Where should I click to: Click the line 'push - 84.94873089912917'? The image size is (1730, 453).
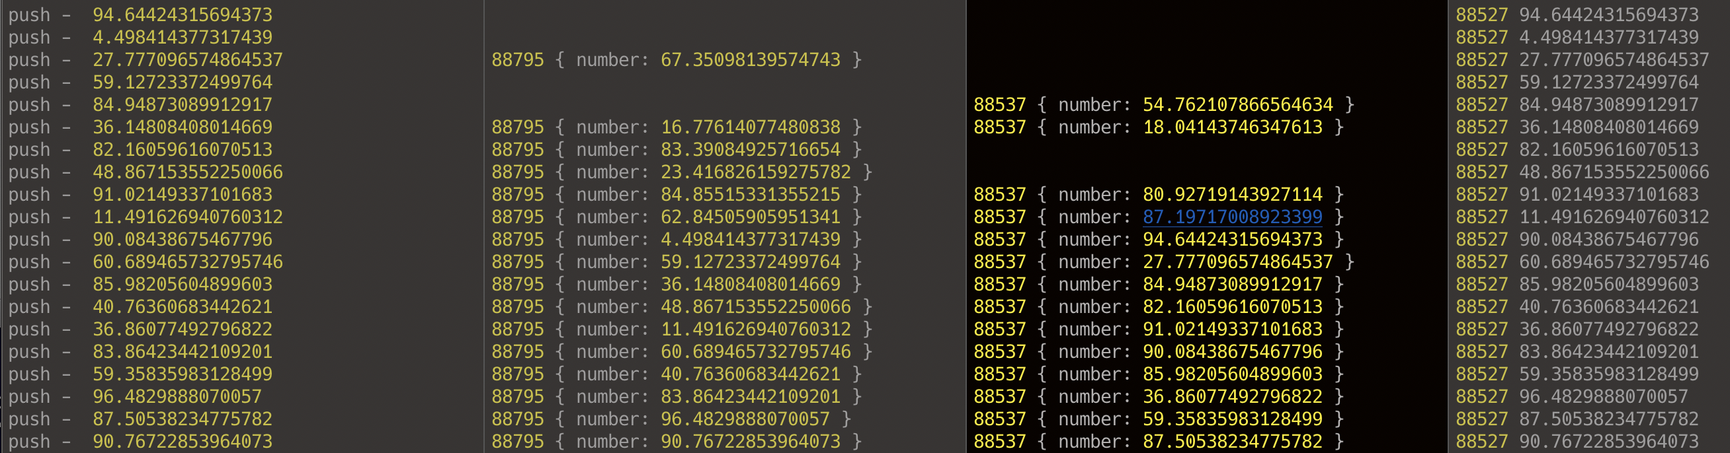(140, 104)
